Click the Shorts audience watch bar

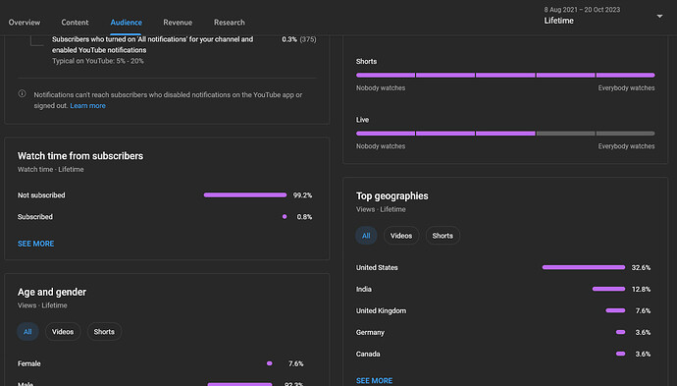click(505, 76)
